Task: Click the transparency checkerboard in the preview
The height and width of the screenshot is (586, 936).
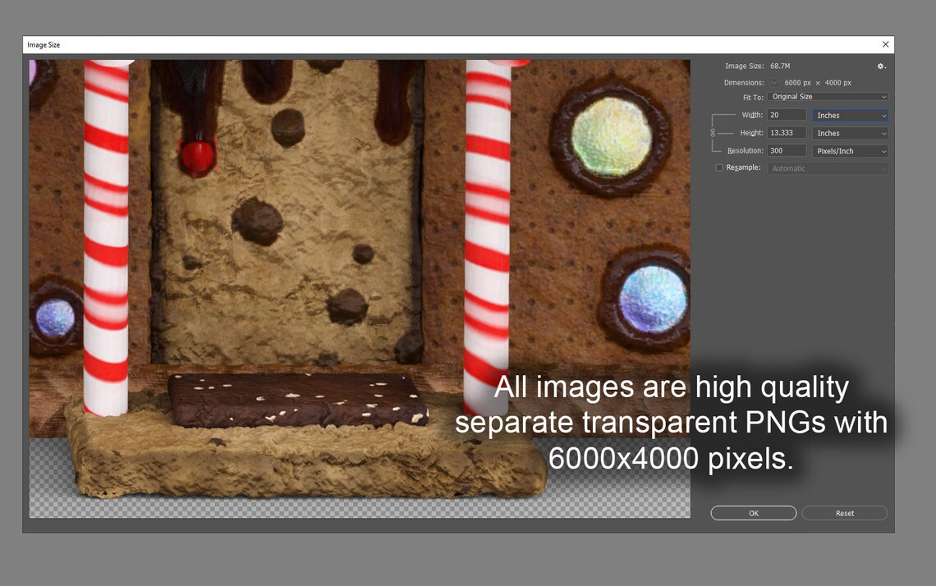Action: pyautogui.click(x=49, y=505)
